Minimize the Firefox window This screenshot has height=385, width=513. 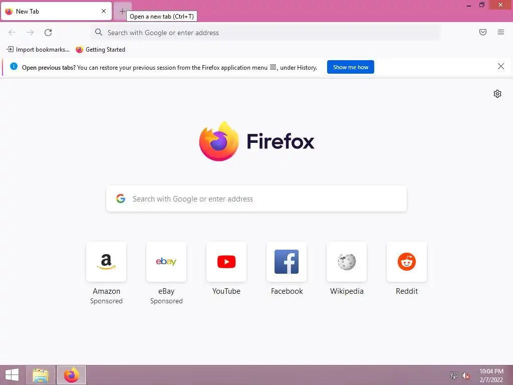tap(469, 5)
